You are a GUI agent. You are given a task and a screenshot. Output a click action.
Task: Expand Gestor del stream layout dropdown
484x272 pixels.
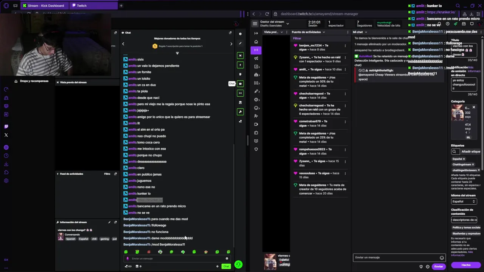pos(287,23)
